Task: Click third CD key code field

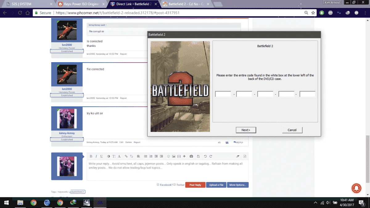Action: 265,94
